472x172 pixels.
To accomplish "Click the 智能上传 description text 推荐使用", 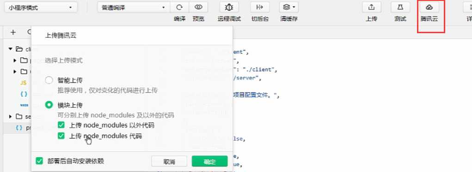I will pyautogui.click(x=107, y=90).
